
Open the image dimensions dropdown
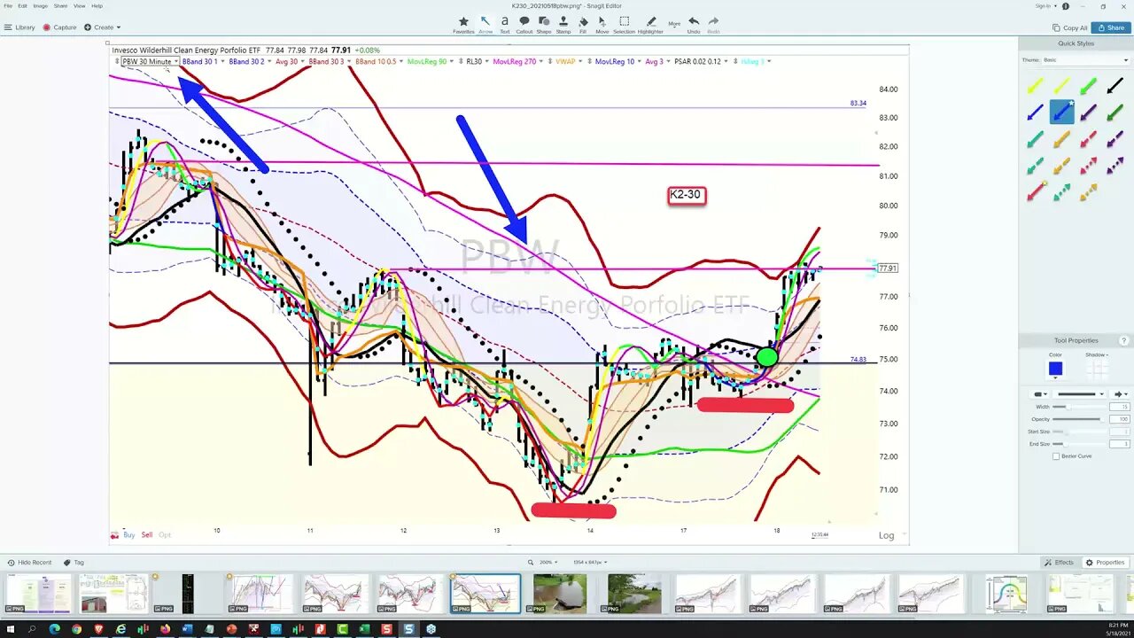click(589, 562)
